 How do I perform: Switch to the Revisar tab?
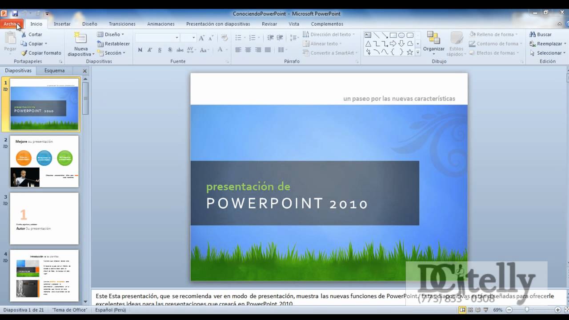point(269,24)
